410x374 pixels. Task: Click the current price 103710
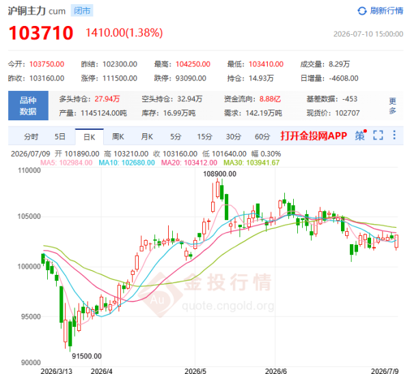[x=41, y=33]
